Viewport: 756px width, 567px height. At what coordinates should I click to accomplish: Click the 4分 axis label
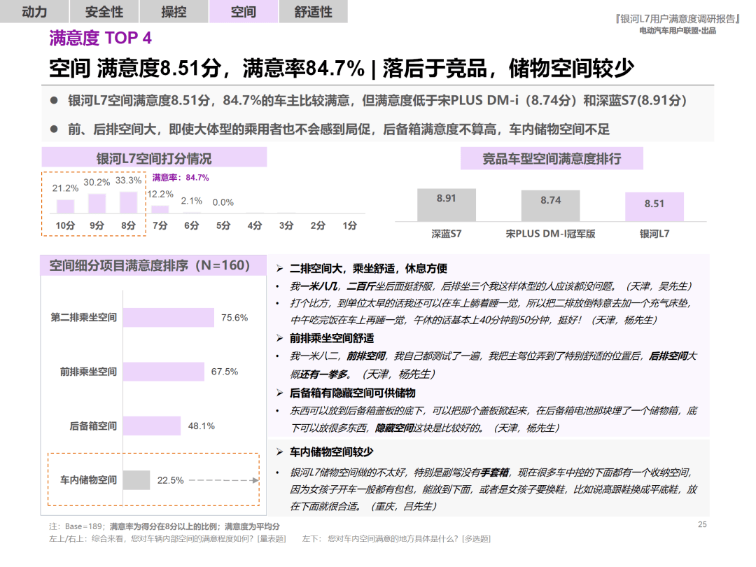[255, 225]
